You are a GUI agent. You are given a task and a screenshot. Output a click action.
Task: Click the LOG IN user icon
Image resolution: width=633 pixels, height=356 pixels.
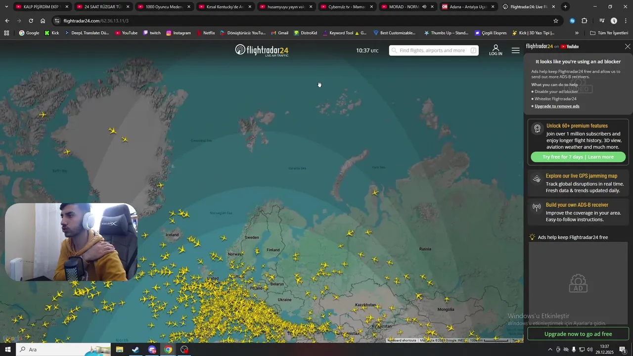point(496,50)
